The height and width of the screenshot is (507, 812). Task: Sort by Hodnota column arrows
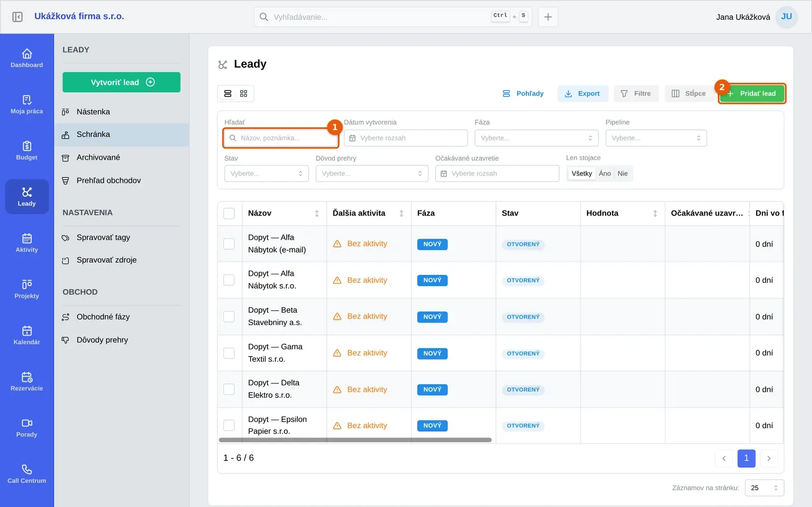[655, 213]
